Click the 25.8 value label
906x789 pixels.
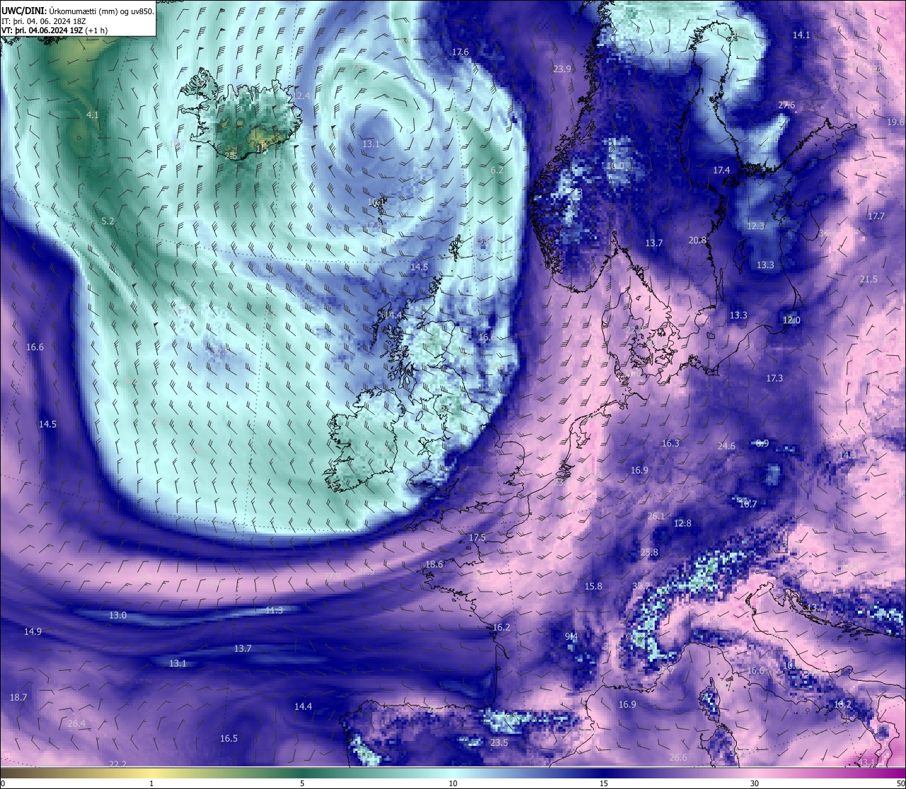click(x=649, y=552)
